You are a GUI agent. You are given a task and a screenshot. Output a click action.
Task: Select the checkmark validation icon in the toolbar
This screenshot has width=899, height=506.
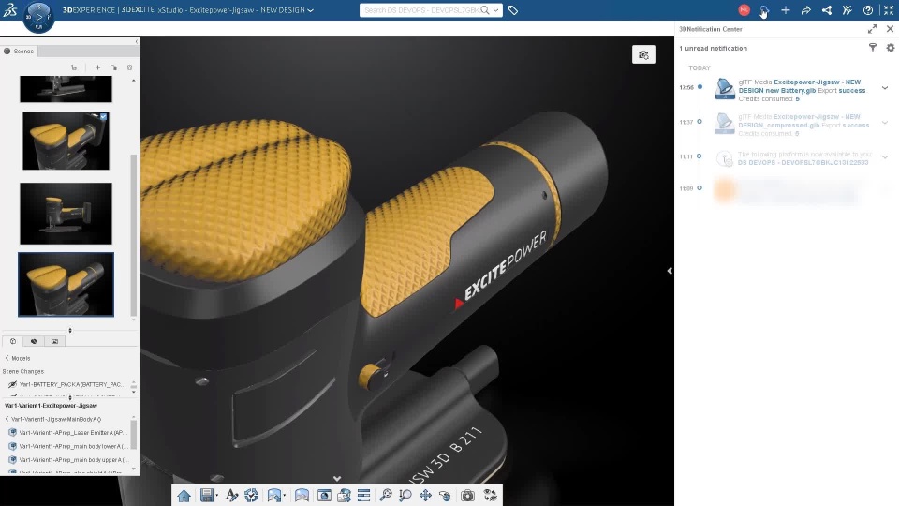[251, 496]
